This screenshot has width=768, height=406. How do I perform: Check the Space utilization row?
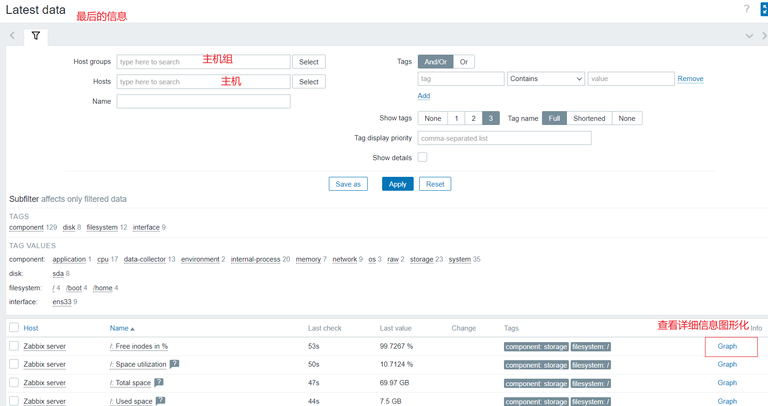(14, 364)
